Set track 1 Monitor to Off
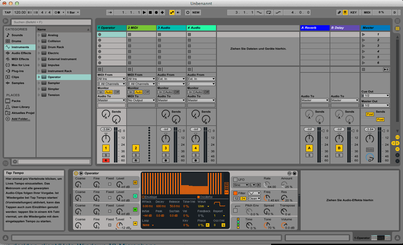Screen dimensions: 403x245 [x=116, y=92]
